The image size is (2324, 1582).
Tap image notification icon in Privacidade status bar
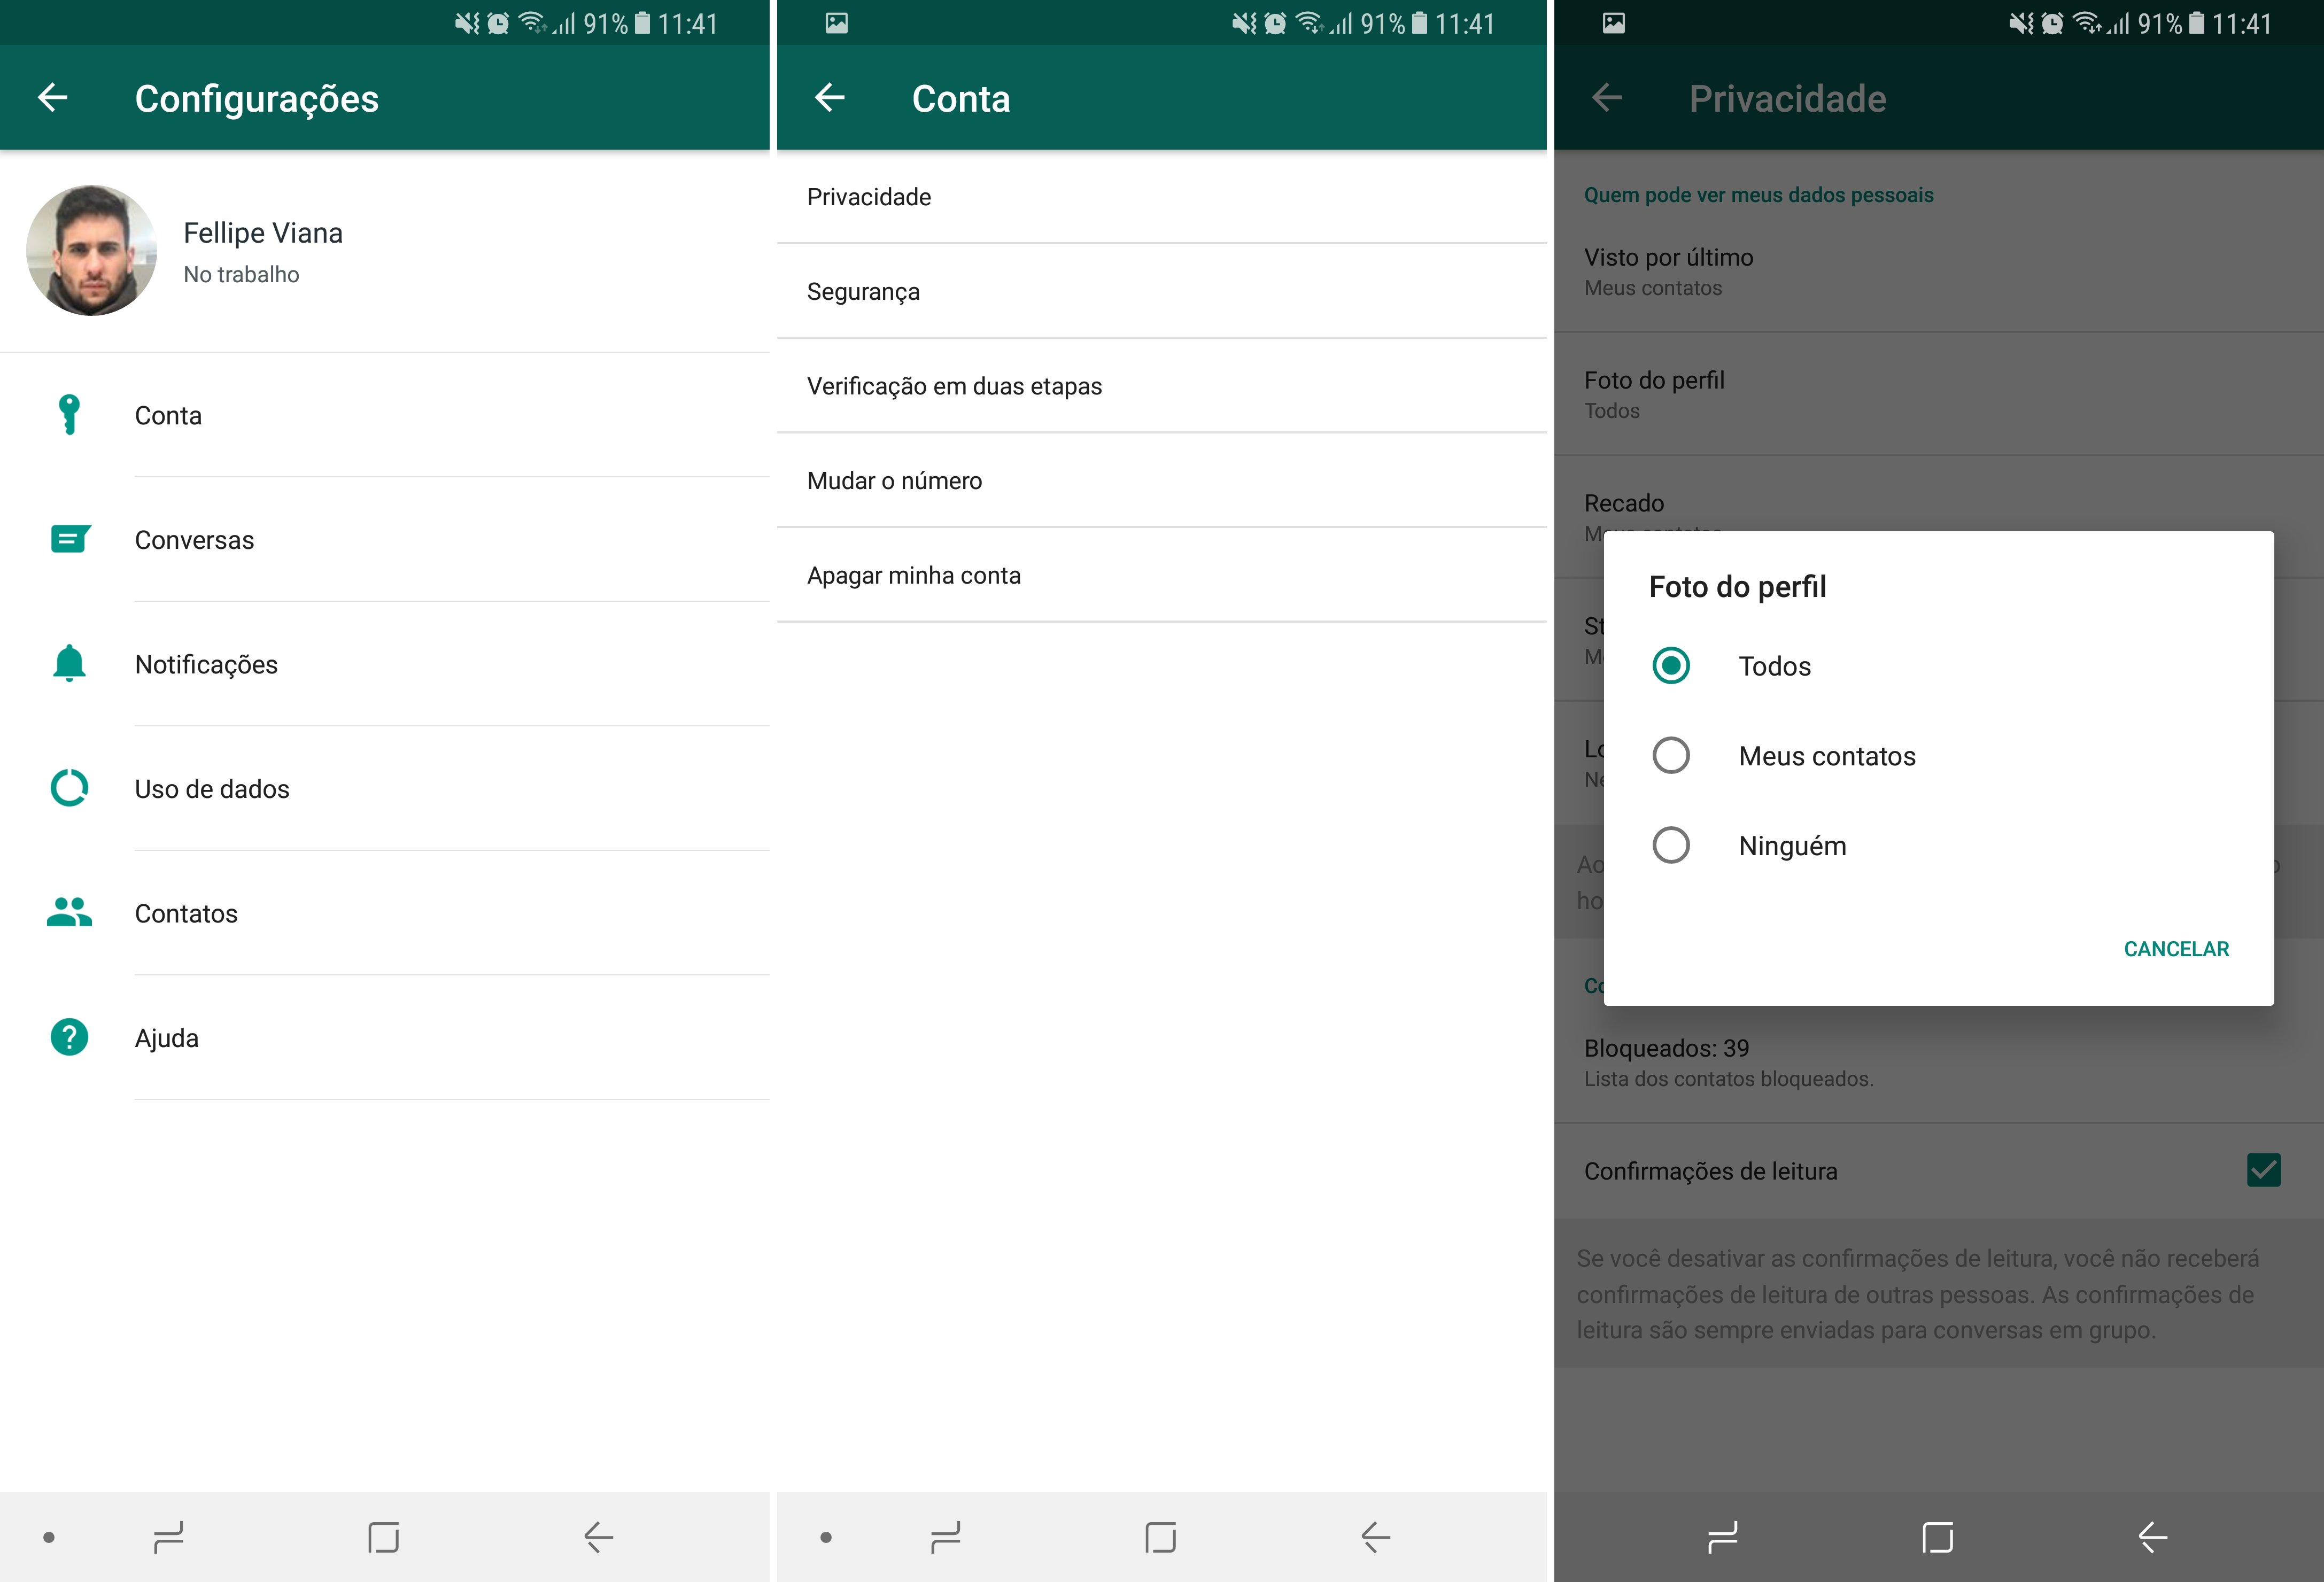point(1614,23)
